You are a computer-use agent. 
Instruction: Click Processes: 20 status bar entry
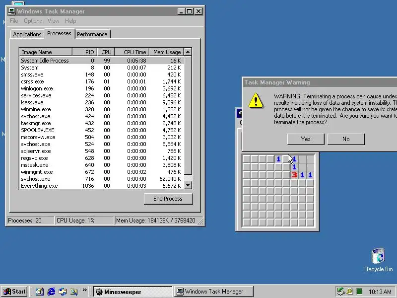30,221
